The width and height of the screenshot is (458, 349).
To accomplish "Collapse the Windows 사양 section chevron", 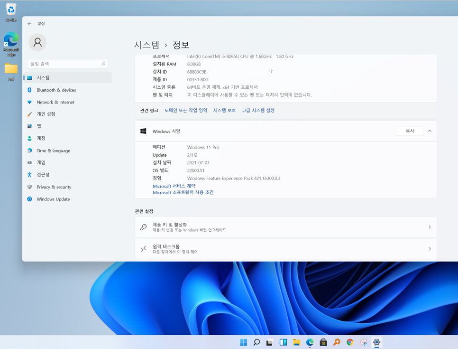I will (x=430, y=131).
